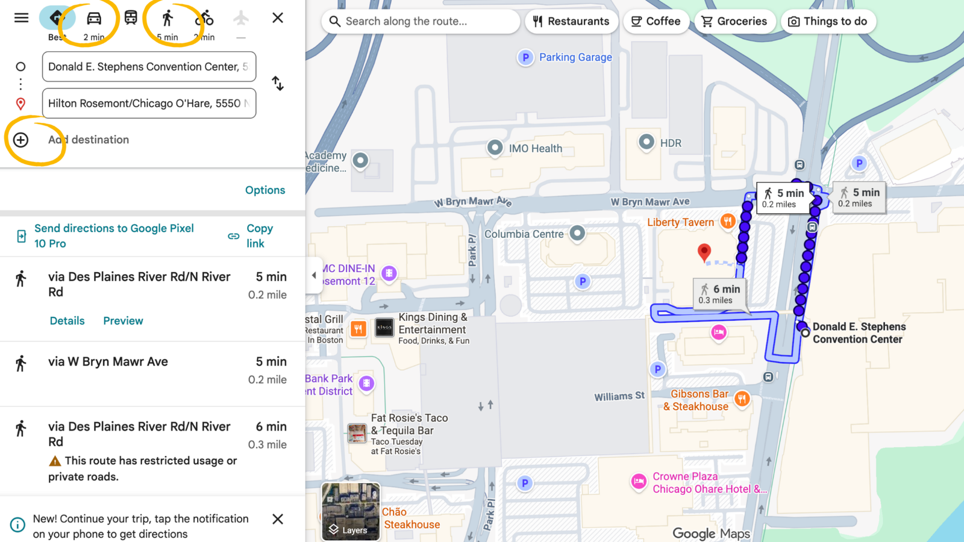Click the Add destination plus icon
Image resolution: width=964 pixels, height=542 pixels.
click(20, 140)
